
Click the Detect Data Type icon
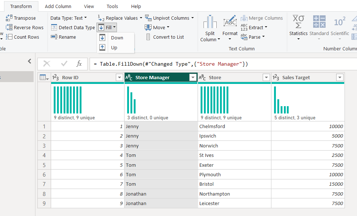[x=54, y=27]
